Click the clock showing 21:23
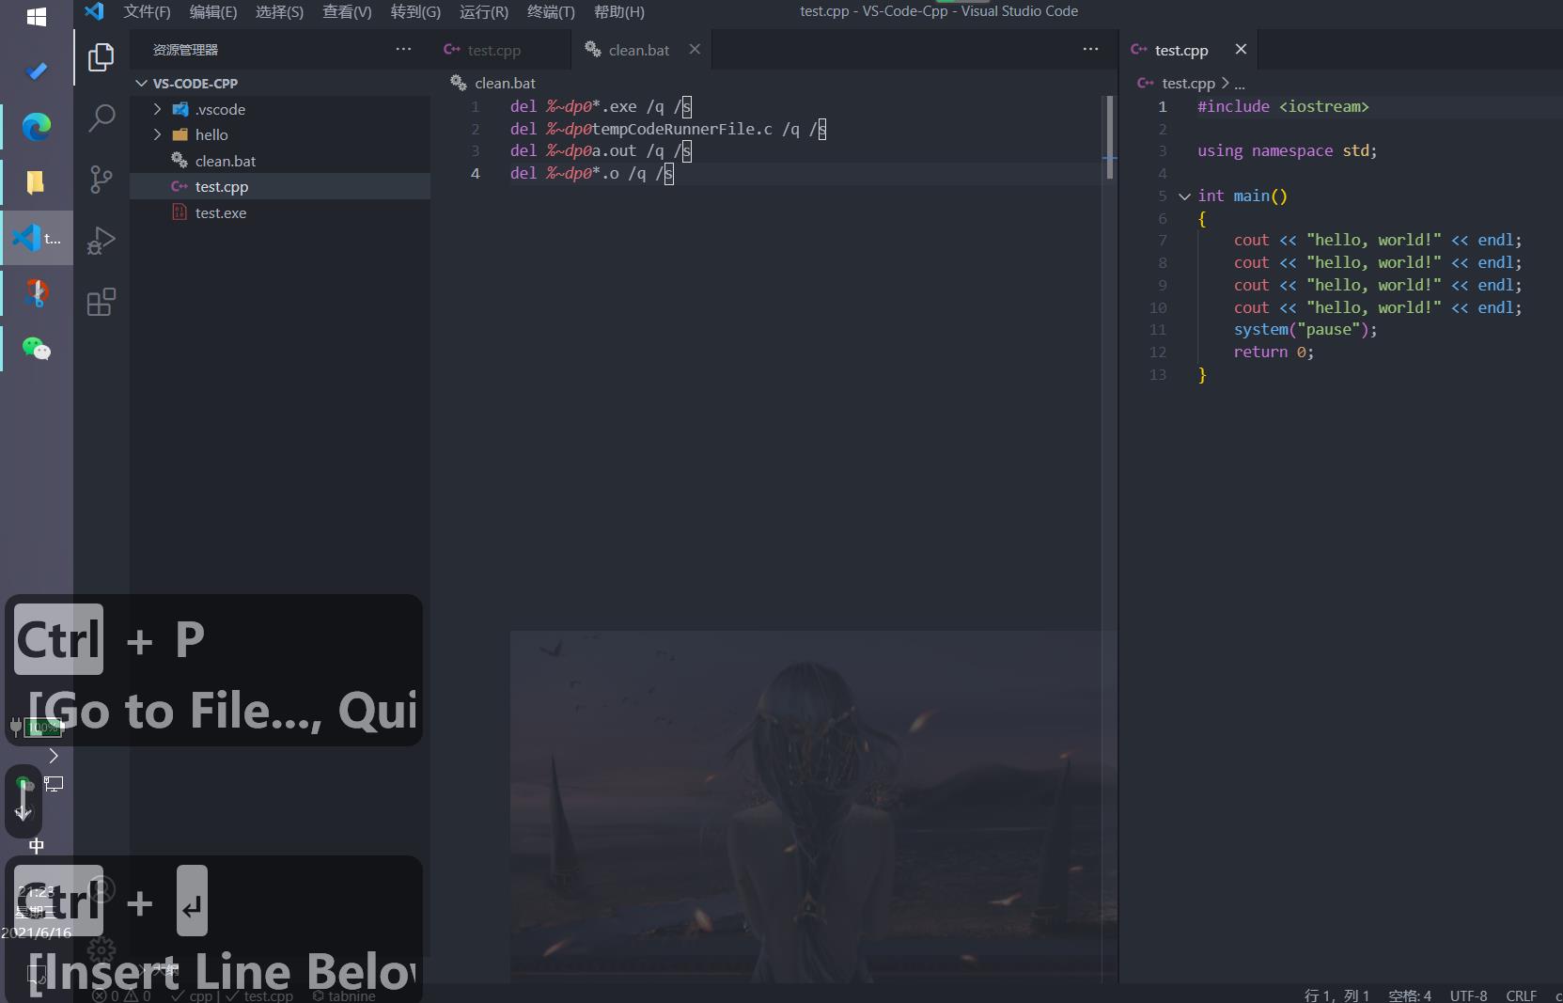This screenshot has width=1563, height=1003. click(x=36, y=891)
